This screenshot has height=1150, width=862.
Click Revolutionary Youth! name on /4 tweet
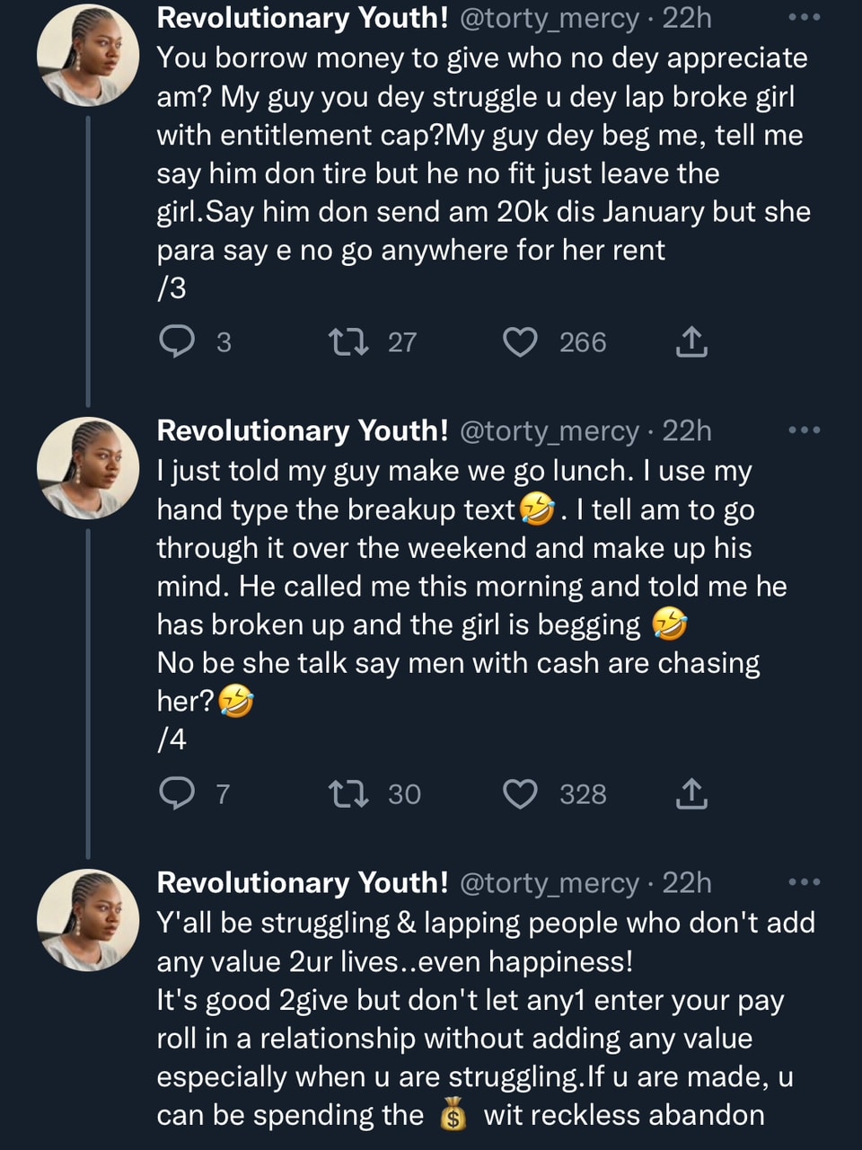(x=302, y=431)
